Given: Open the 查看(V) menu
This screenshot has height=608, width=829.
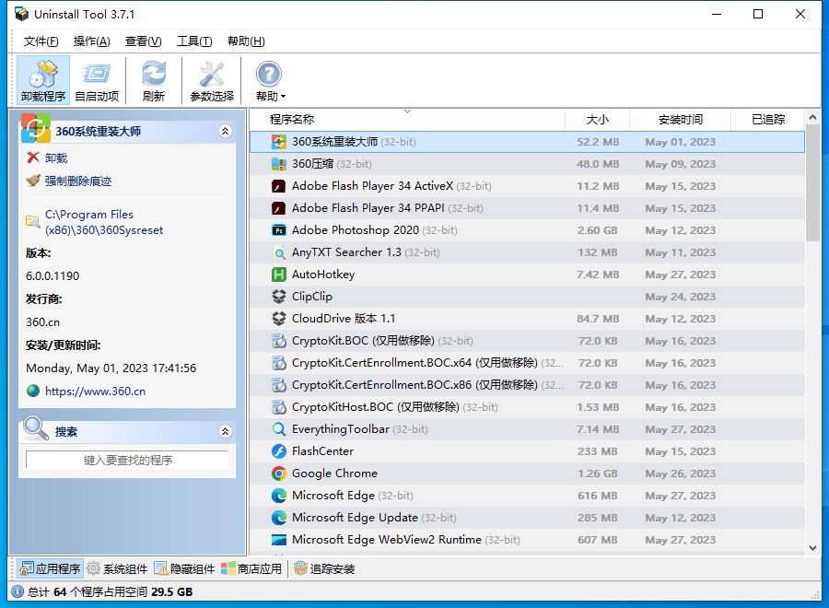Looking at the screenshot, I should click(144, 41).
